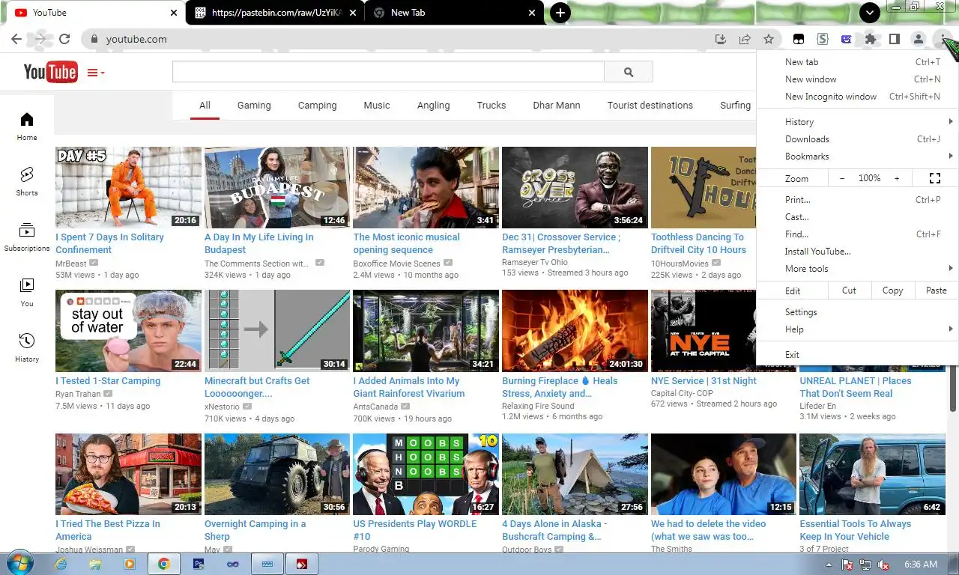Click the purple smiley extension icon
Screen dimensions: 959x575
coord(847,39)
